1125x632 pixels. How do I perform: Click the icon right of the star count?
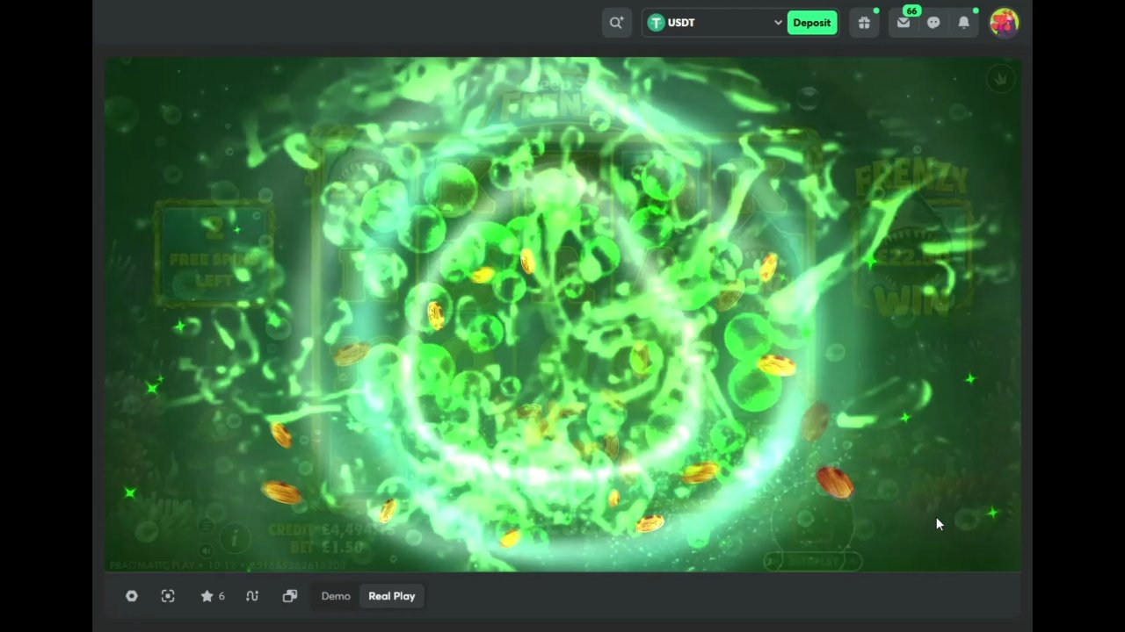(x=252, y=596)
